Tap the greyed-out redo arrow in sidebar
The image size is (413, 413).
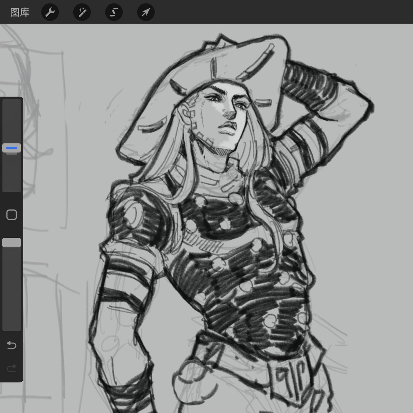[x=11, y=369]
